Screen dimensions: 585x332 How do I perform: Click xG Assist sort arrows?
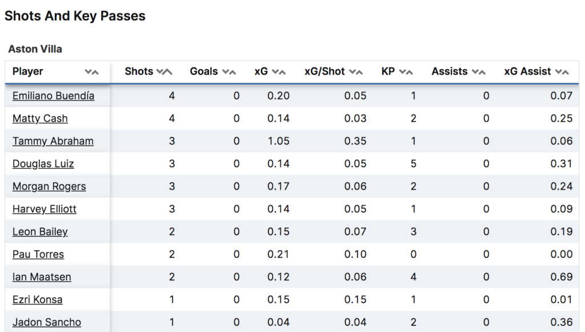[562, 72]
